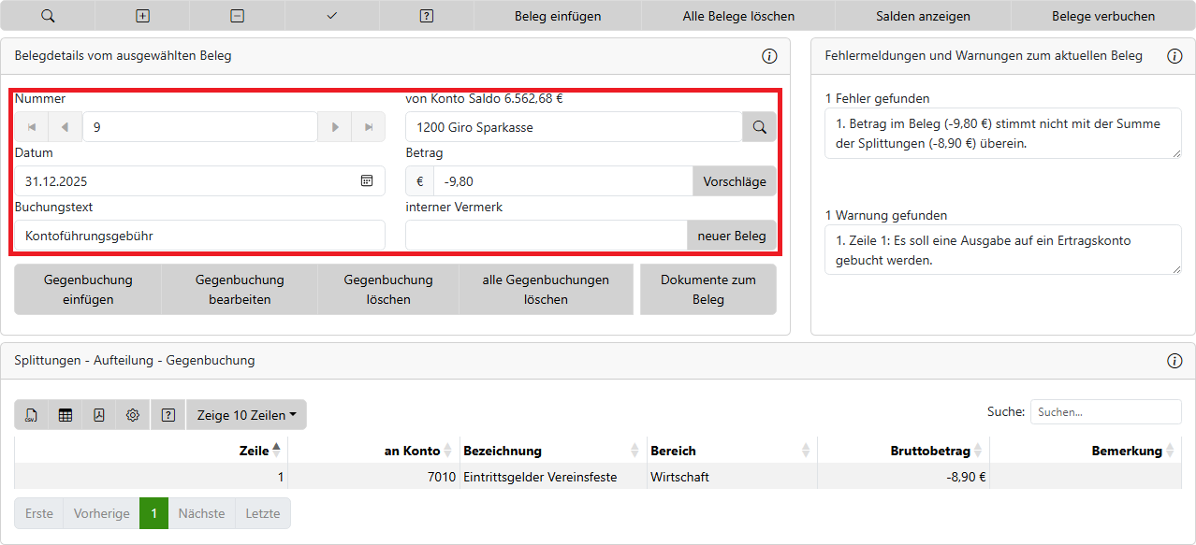Sort table by Zeile column
Image resolution: width=1196 pixels, height=545 pixels.
pos(276,451)
